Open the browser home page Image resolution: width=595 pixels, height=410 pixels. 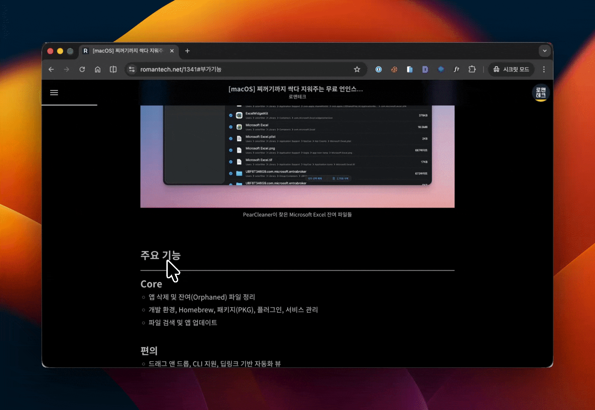pyautogui.click(x=98, y=69)
